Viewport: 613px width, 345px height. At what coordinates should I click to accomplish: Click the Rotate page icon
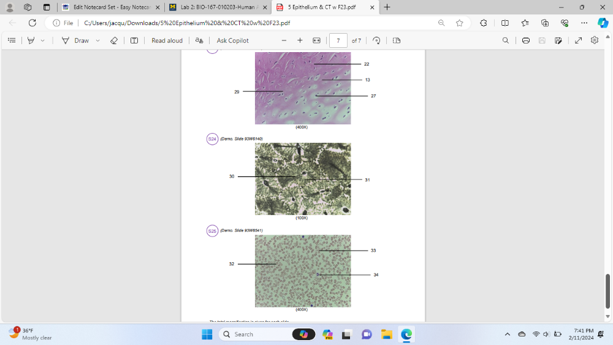pyautogui.click(x=376, y=40)
